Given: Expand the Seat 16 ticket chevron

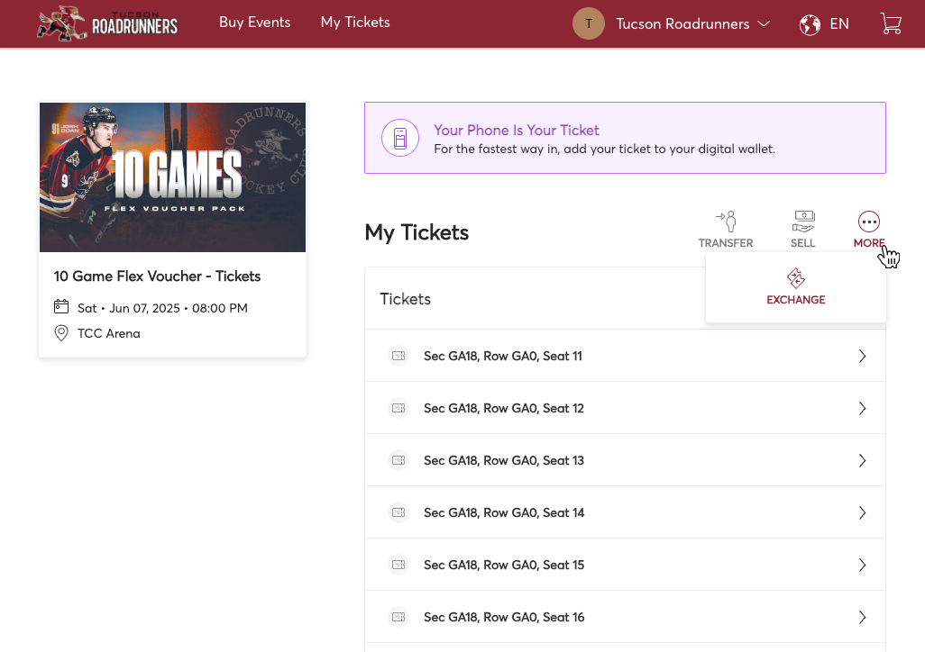Looking at the screenshot, I should click(863, 617).
